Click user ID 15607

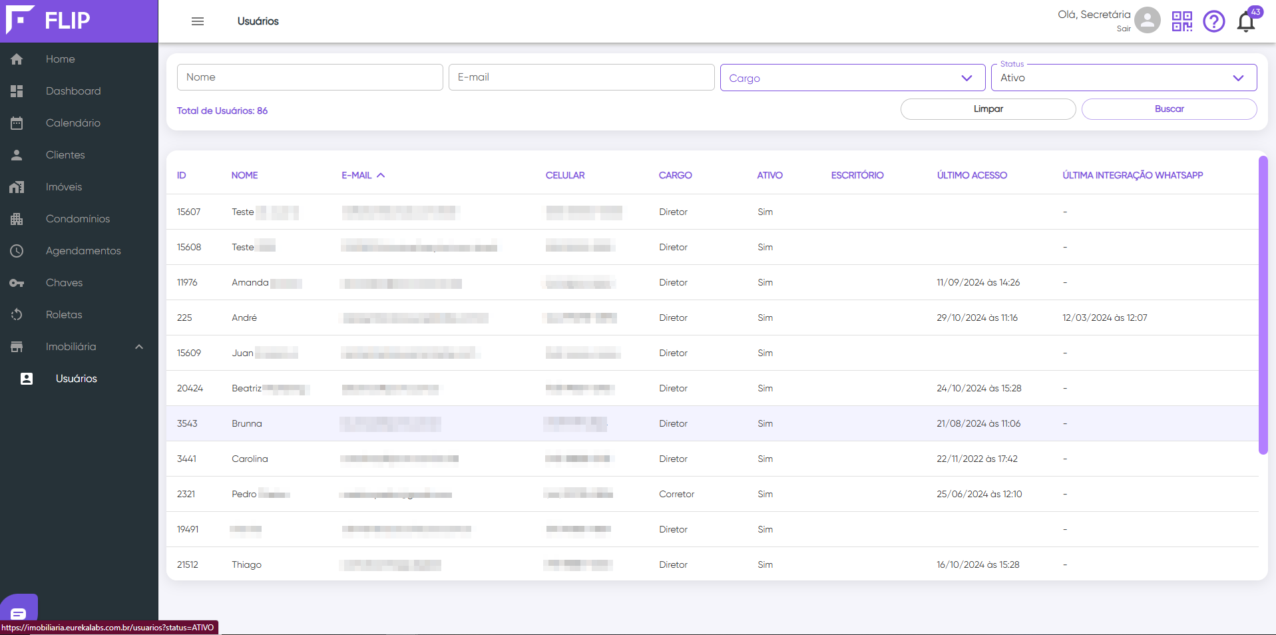pos(188,212)
